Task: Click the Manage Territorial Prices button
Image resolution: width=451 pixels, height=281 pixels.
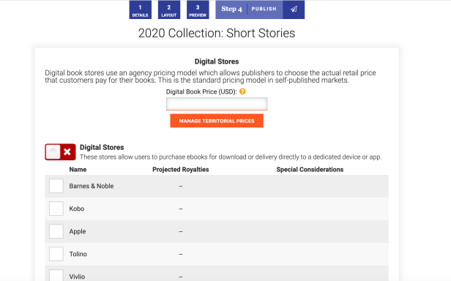Action: (x=217, y=121)
